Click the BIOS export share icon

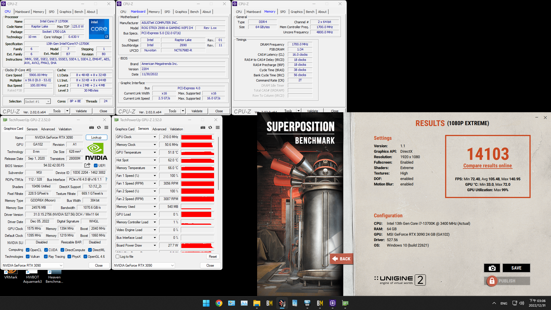coord(87,165)
